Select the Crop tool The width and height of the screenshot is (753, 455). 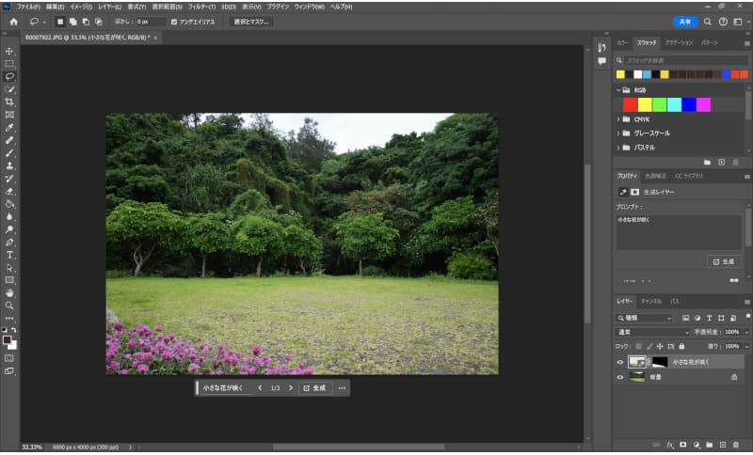click(9, 102)
